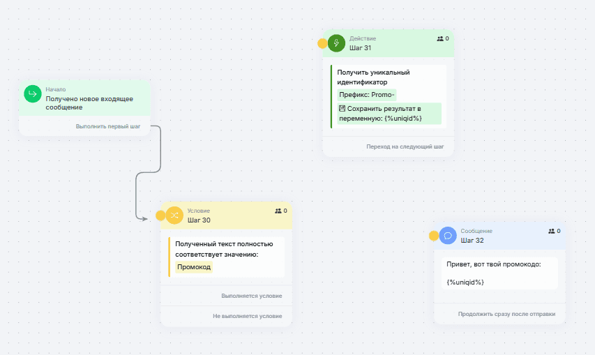Click yellow input connector of Шаг 31
This screenshot has height=355, width=595.
[322, 44]
